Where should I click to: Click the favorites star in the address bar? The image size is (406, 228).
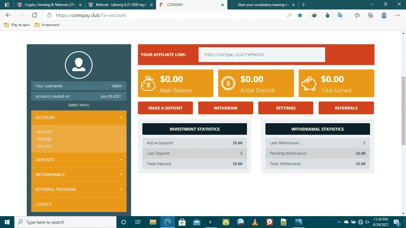click(x=300, y=15)
